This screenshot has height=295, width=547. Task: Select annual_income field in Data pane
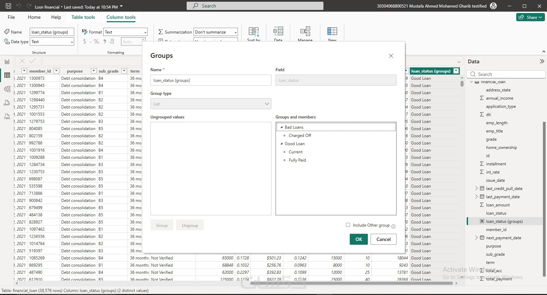[x=499, y=98]
